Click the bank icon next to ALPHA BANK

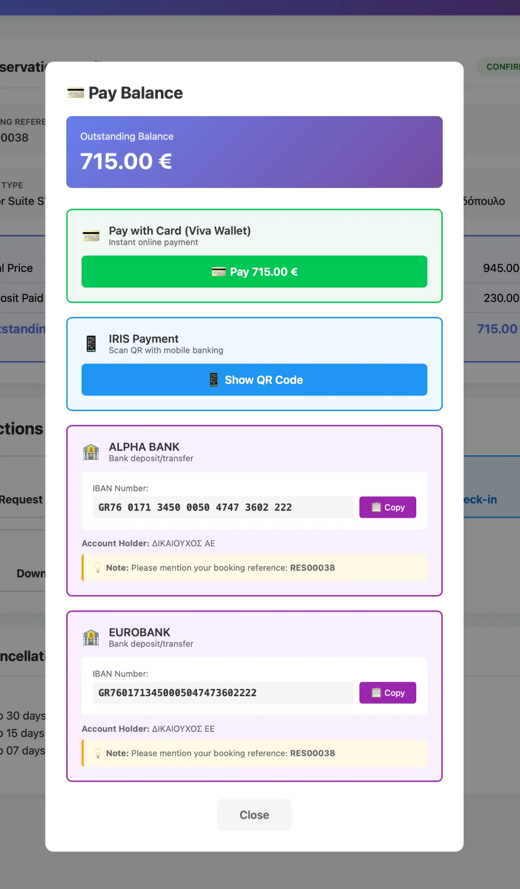tap(91, 451)
